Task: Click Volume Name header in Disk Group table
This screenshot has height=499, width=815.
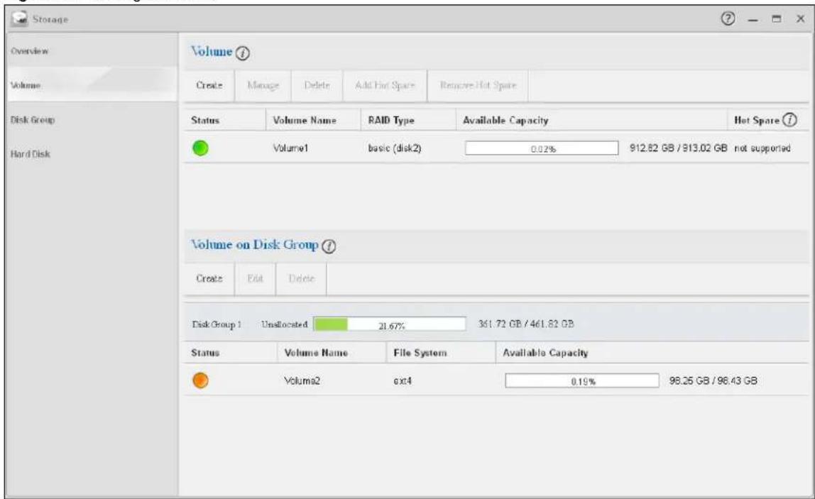Action: click(x=316, y=352)
